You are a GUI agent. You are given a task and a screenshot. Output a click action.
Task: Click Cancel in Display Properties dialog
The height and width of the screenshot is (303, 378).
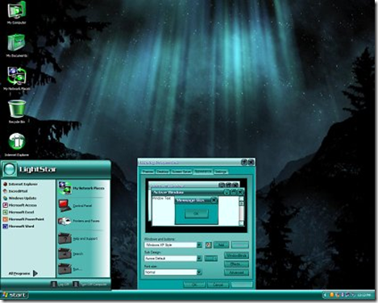pyautogui.click(x=218, y=284)
